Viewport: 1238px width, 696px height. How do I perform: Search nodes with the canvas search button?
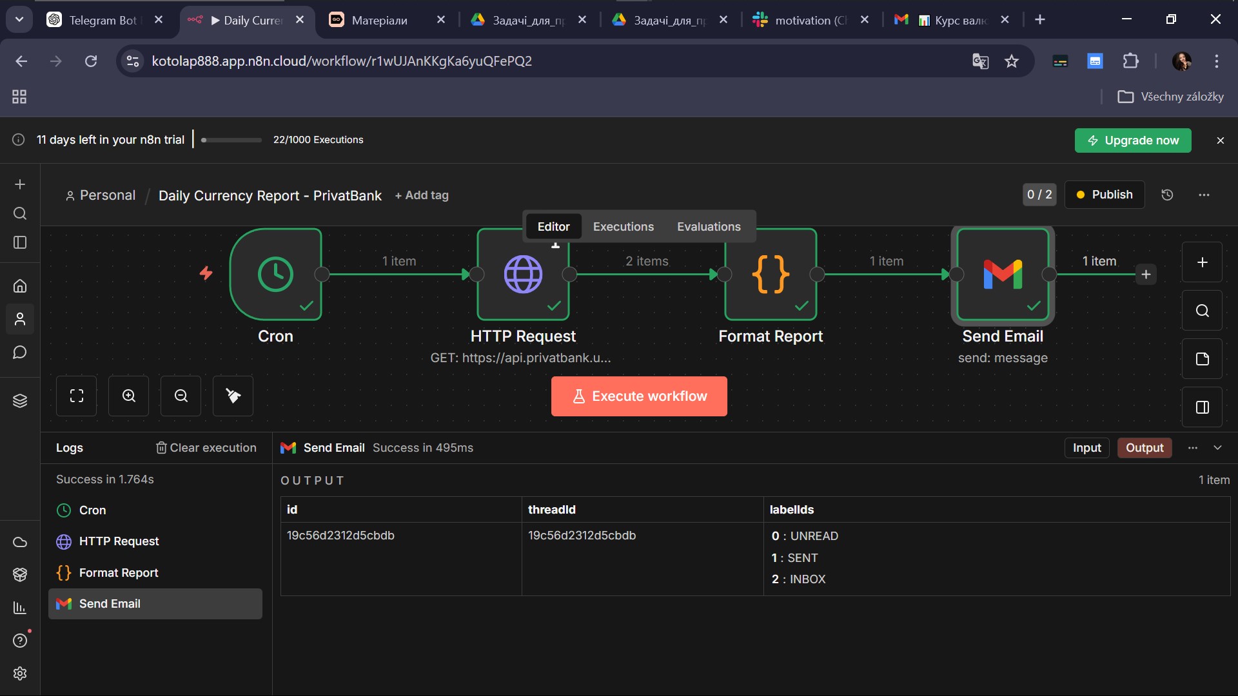tap(1202, 311)
